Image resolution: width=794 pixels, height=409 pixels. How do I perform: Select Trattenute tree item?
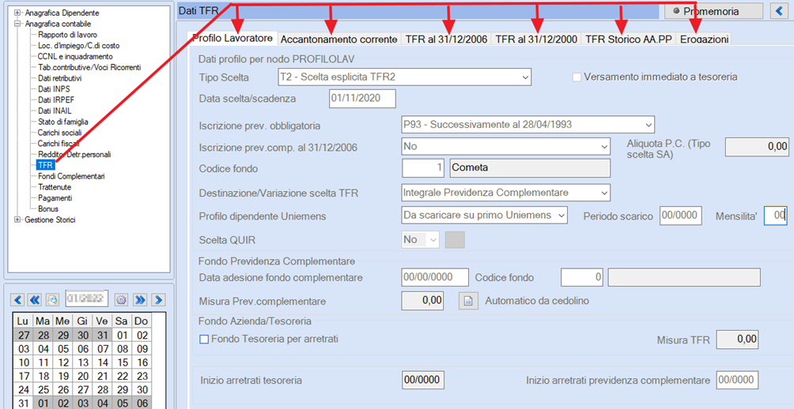pyautogui.click(x=55, y=187)
